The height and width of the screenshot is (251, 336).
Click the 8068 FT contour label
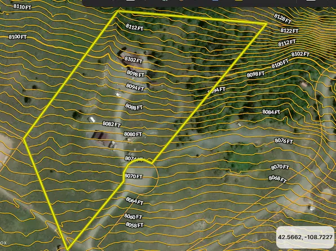pos(277,179)
